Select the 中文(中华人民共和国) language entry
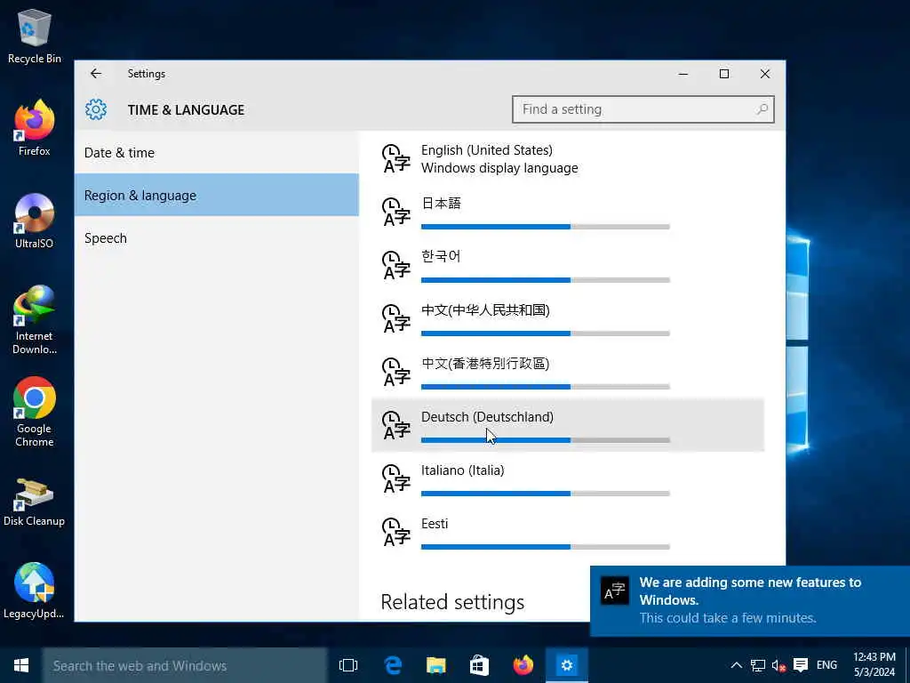This screenshot has height=683, width=910. (x=568, y=319)
